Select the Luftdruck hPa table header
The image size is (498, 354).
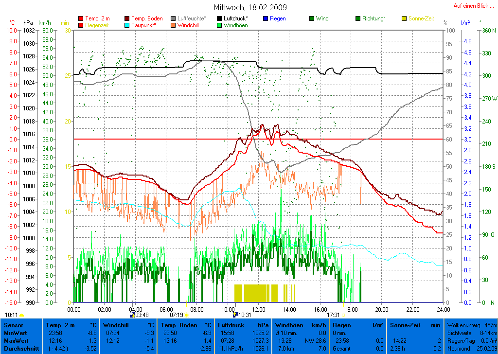point(243,325)
